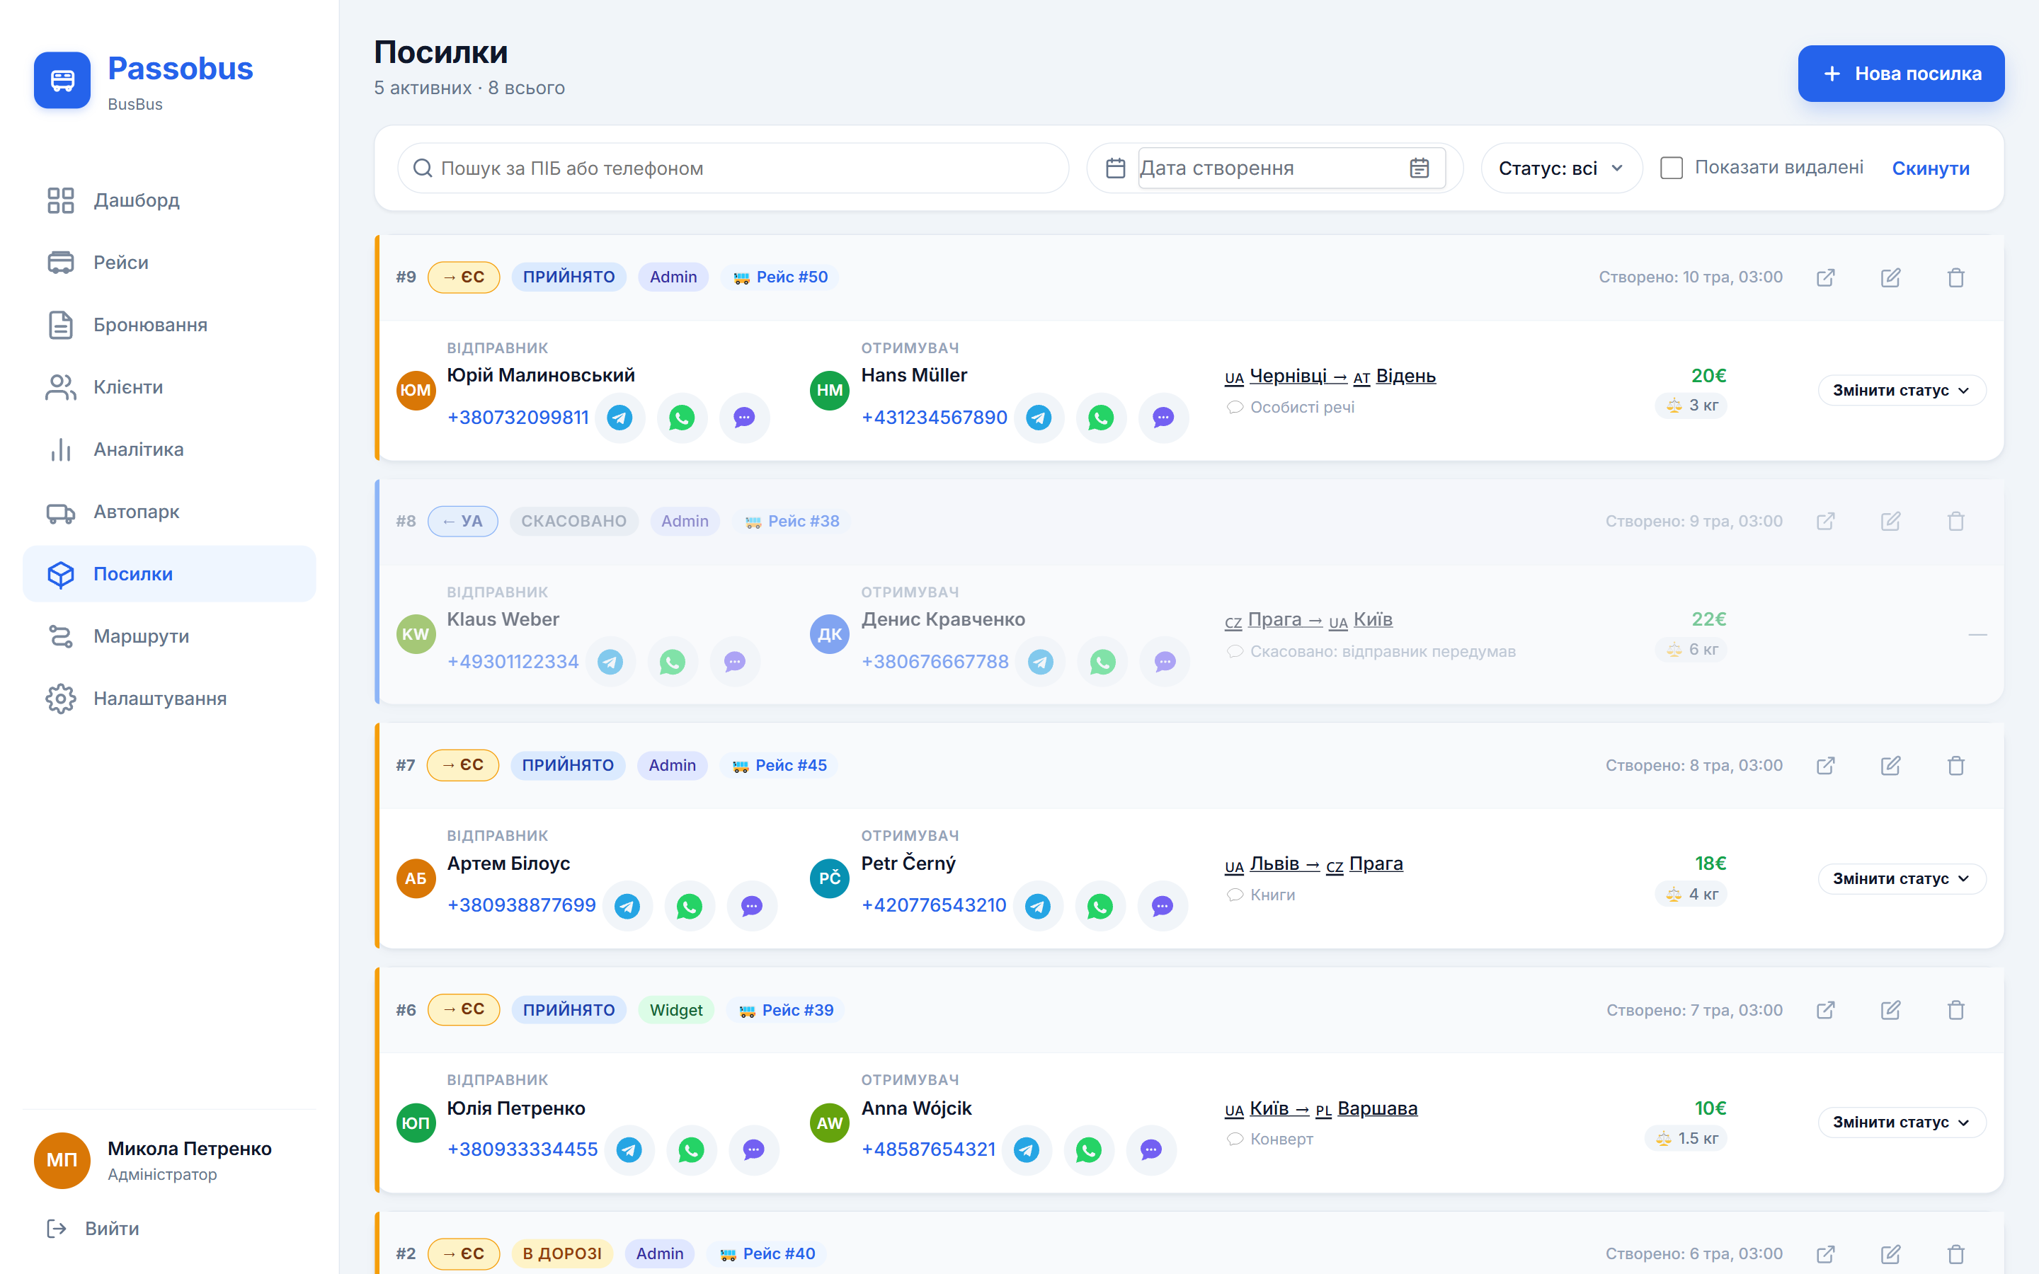
Task: Expand the Статус: всі filter dropdown
Action: (x=1560, y=168)
